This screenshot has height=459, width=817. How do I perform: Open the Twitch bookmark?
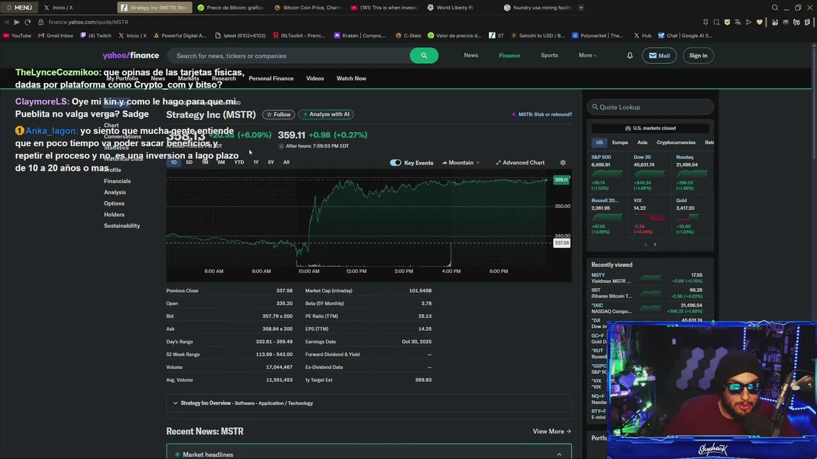click(x=96, y=36)
